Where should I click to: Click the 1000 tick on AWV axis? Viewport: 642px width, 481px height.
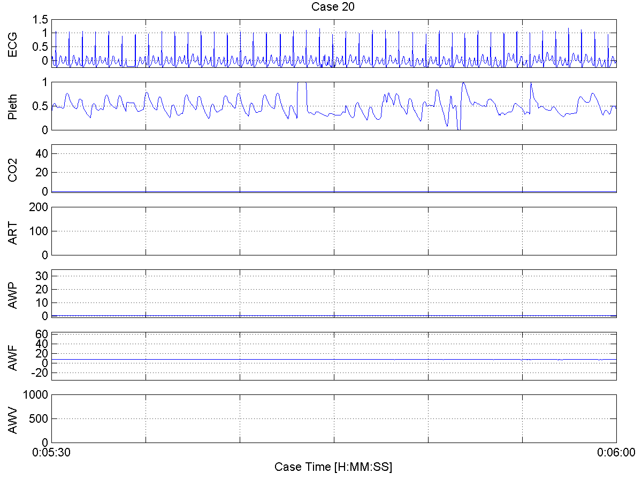[36, 394]
